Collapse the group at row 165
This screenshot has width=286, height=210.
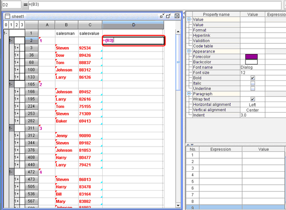click(x=11, y=84)
